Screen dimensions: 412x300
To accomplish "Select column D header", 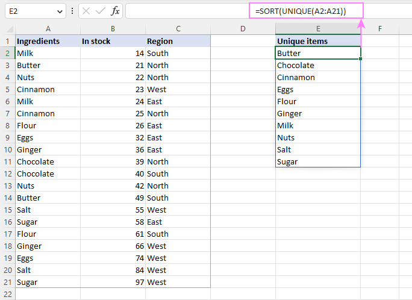I will click(x=243, y=29).
